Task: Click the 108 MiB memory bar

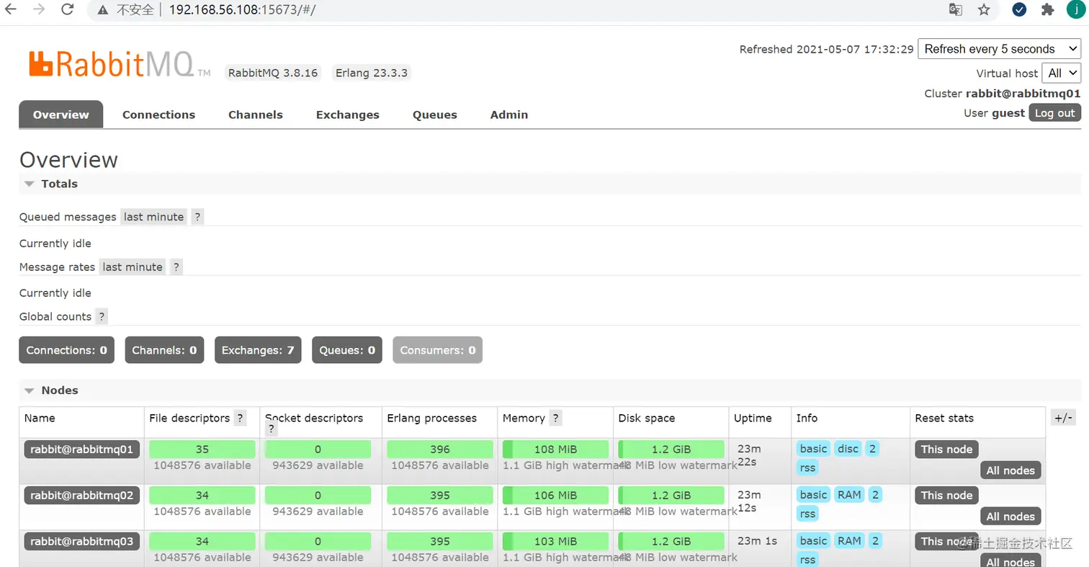Action: point(555,450)
